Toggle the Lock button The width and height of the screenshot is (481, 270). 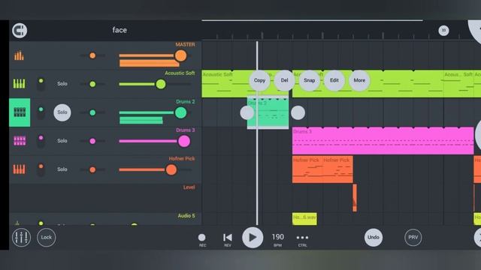pos(47,237)
